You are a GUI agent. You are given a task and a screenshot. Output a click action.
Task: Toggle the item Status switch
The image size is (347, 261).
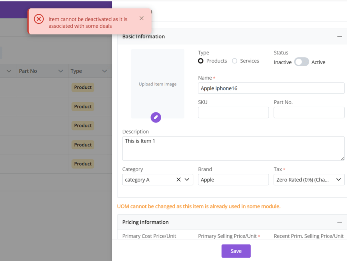pos(301,62)
